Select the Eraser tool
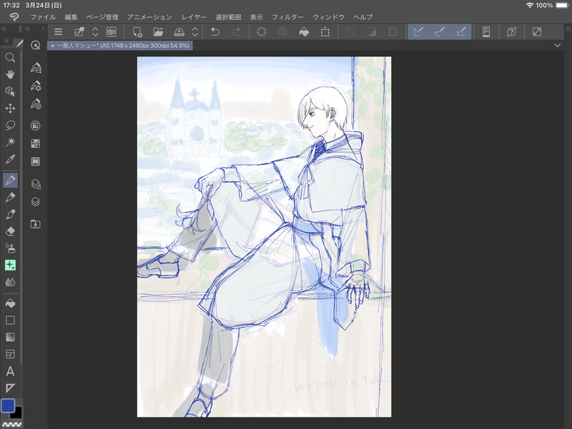Image resolution: width=572 pixels, height=429 pixels. (10, 231)
